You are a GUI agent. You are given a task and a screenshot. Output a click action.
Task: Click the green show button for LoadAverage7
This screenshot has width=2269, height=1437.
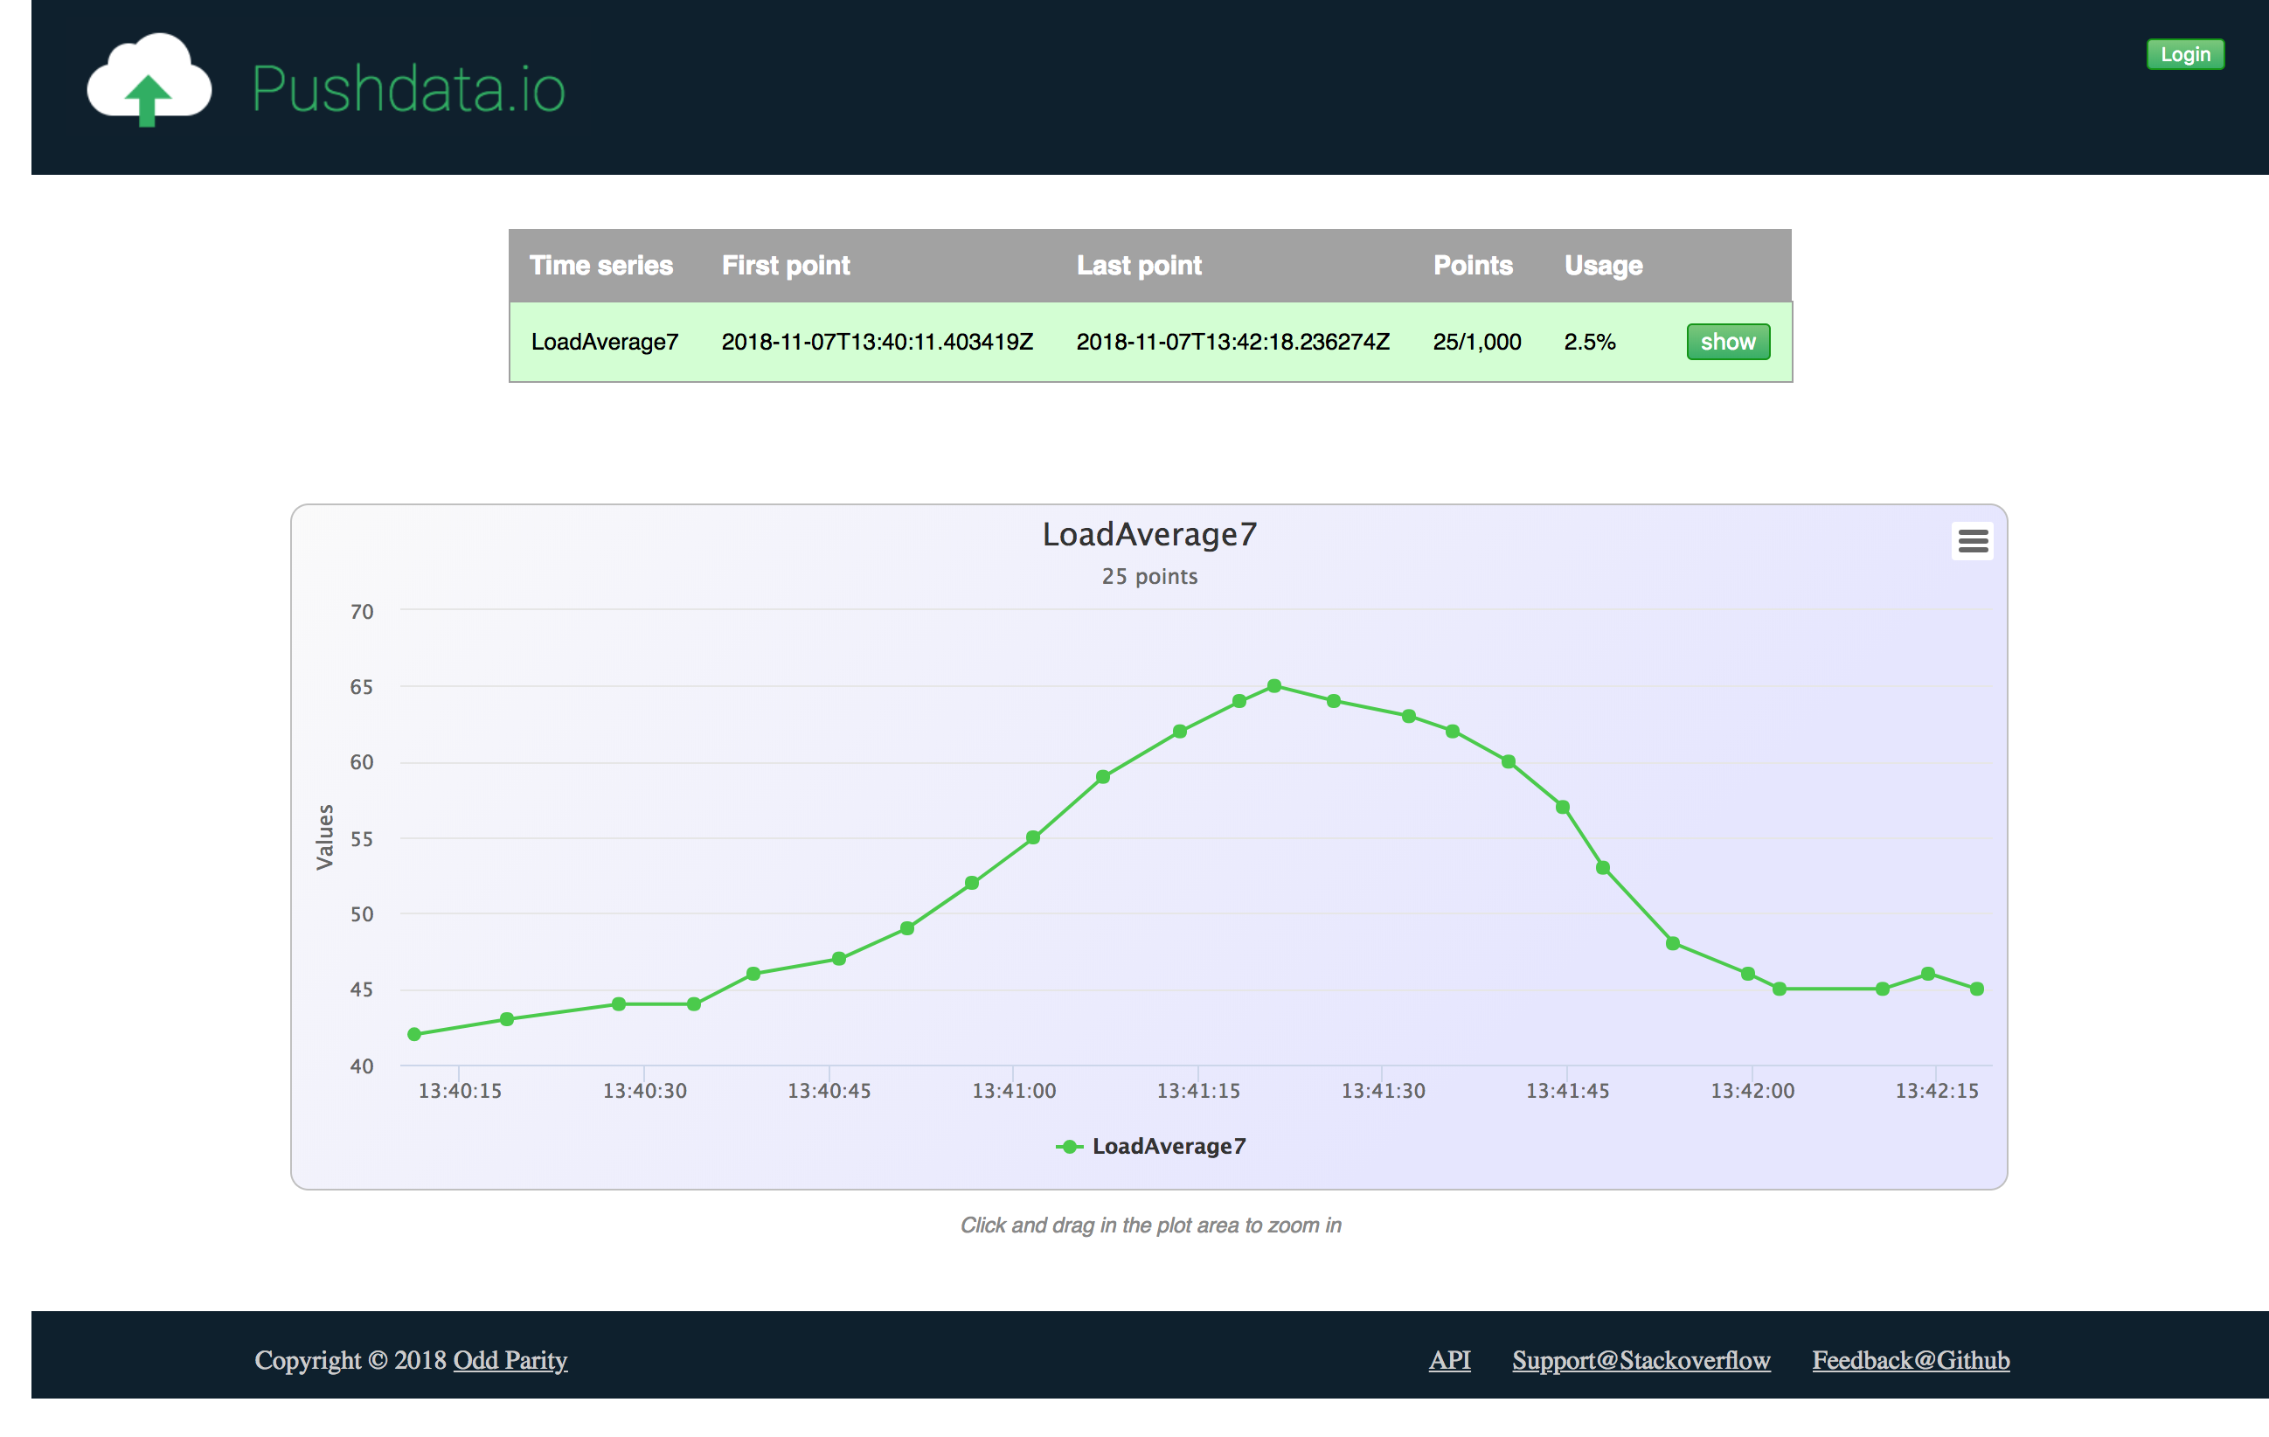pos(1727,342)
